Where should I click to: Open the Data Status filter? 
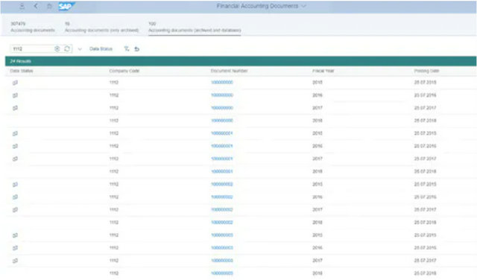101,48
